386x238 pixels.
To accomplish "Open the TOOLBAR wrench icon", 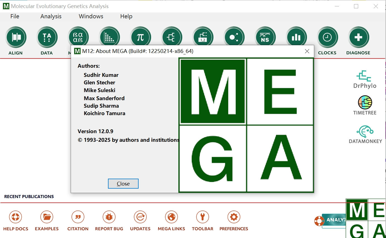I will tap(203, 217).
